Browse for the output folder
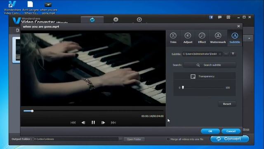This screenshot has height=149, width=264. (x=120, y=139)
